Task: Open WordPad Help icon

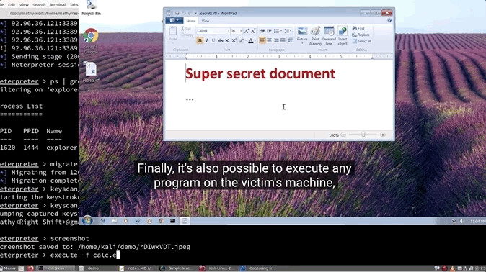Action: coord(389,20)
